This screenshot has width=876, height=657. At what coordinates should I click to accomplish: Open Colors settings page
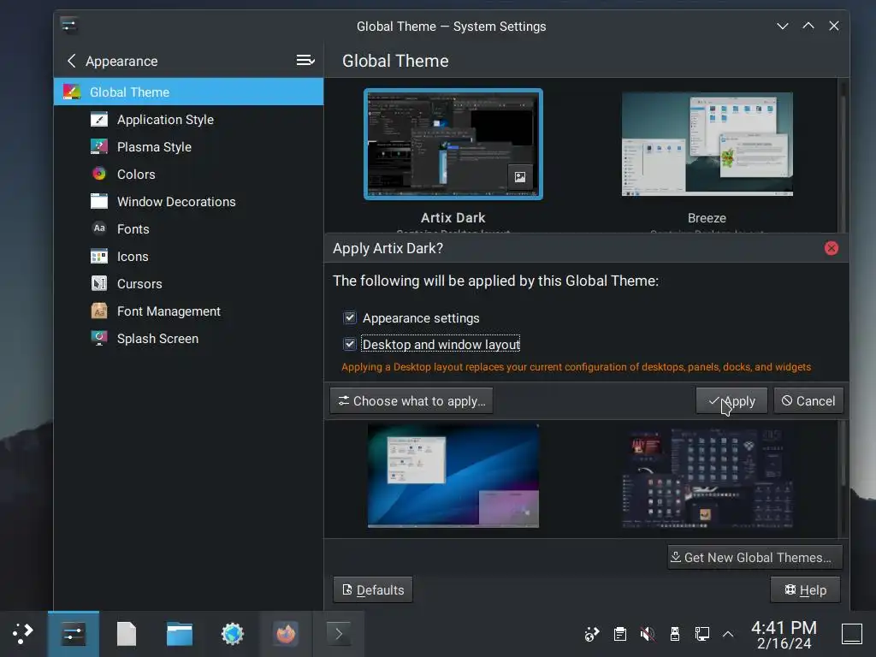(189, 174)
